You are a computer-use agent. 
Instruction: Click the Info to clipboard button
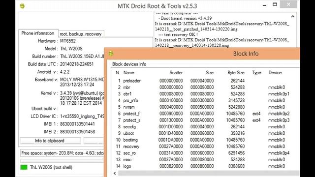tap(50, 141)
